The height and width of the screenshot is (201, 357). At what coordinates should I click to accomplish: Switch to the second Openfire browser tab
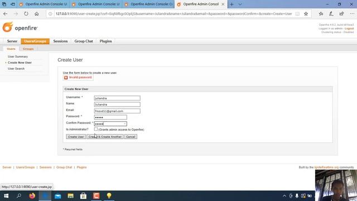[x=95, y=4]
